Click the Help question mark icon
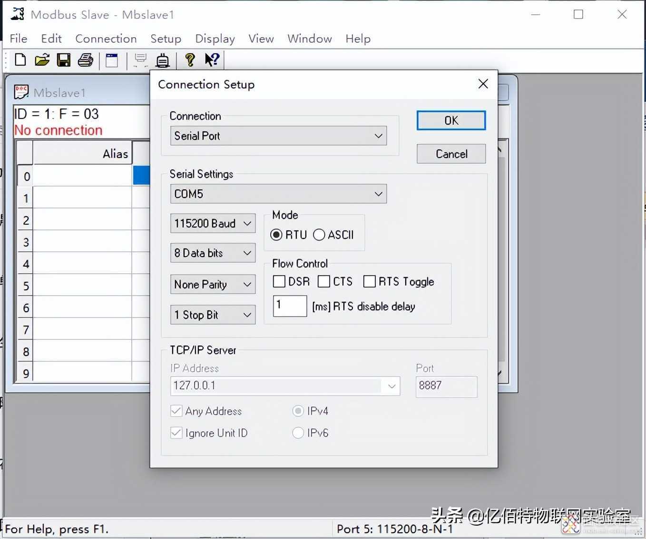This screenshot has width=646, height=539. pos(190,60)
